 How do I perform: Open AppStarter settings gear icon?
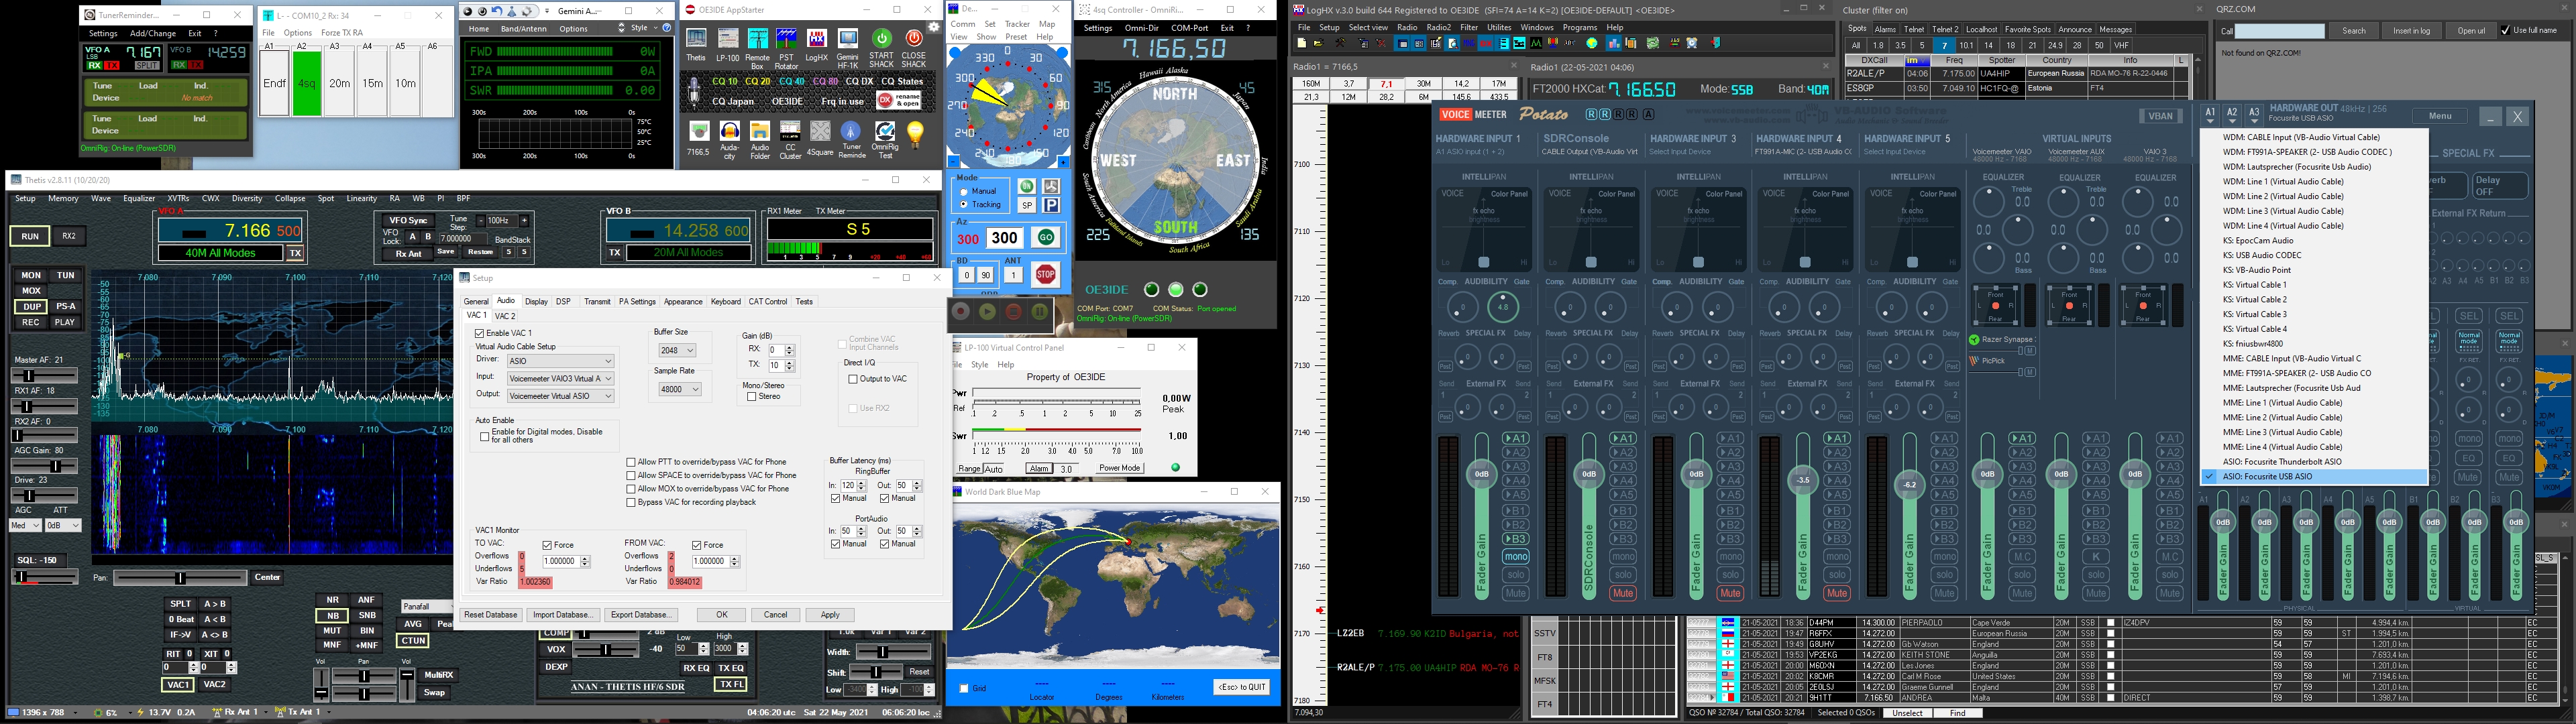coord(933,28)
